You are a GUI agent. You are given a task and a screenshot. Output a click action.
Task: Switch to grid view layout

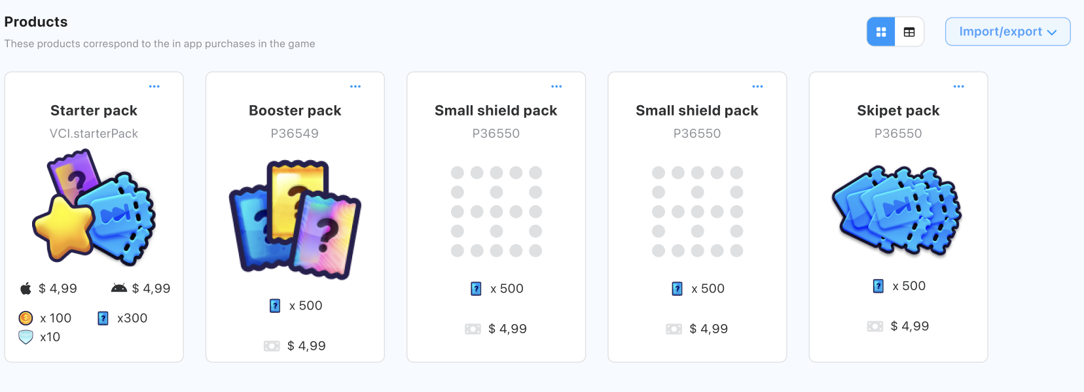(881, 32)
